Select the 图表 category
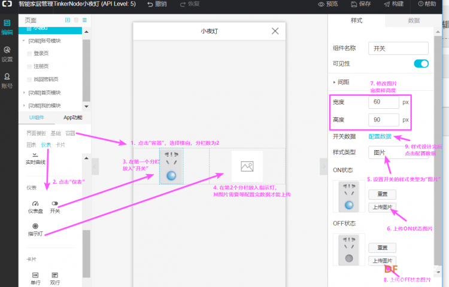The image size is (449, 287). [31, 145]
